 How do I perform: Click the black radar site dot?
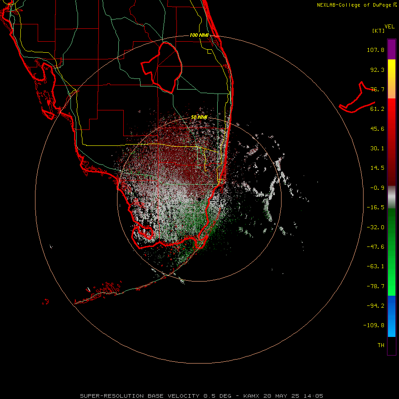(199, 199)
